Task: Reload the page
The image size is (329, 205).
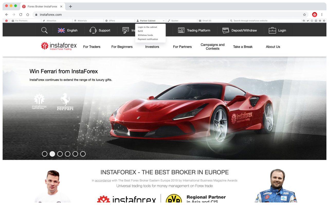Action: pos(21,15)
